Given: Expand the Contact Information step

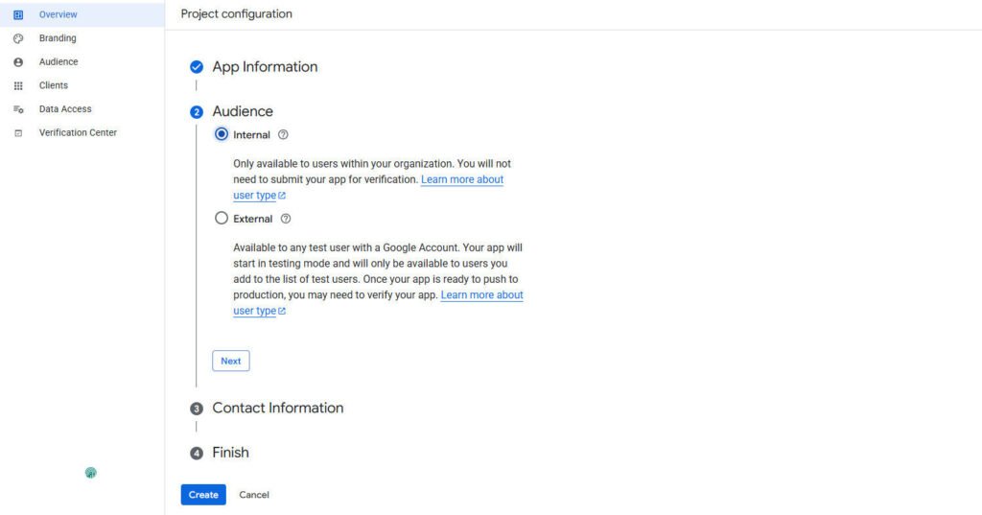Looking at the screenshot, I should click(x=278, y=408).
